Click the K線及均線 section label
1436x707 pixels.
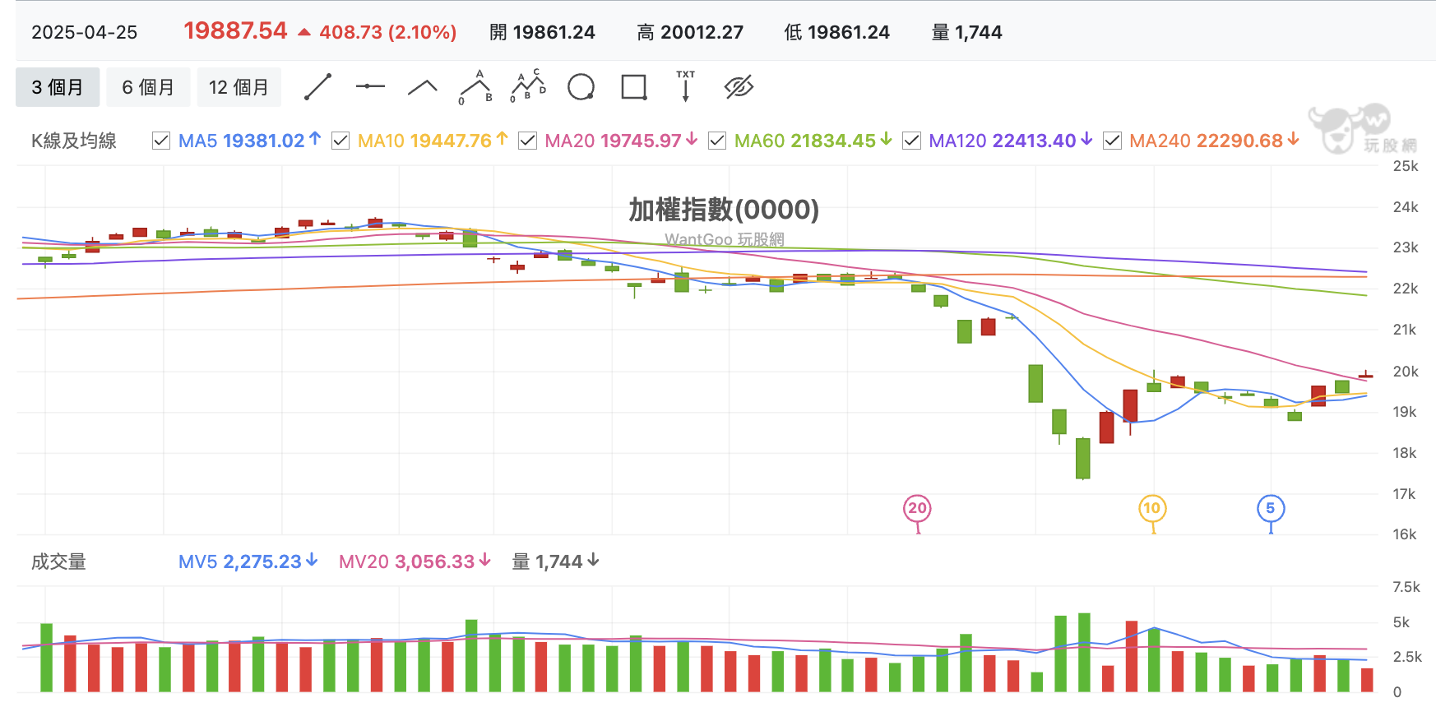click(74, 141)
